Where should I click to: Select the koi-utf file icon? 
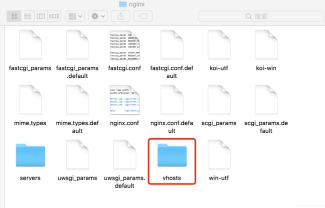(219, 45)
